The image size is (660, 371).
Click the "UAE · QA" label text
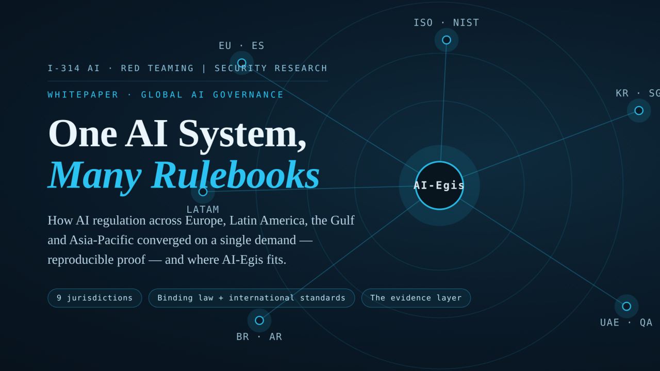pos(626,323)
